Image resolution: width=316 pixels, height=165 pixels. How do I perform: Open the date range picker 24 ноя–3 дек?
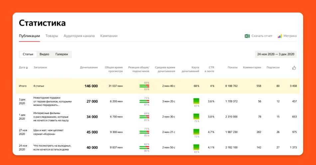(x=275, y=54)
